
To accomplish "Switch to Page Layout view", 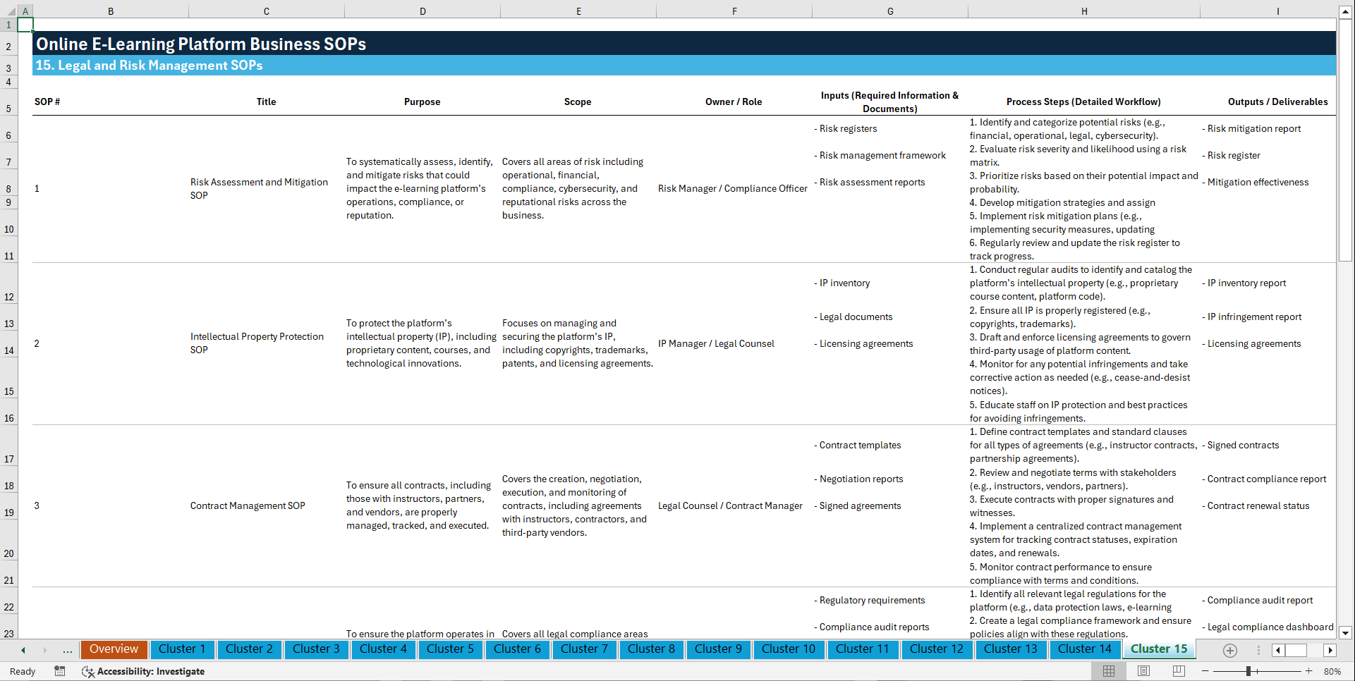I will (1143, 671).
